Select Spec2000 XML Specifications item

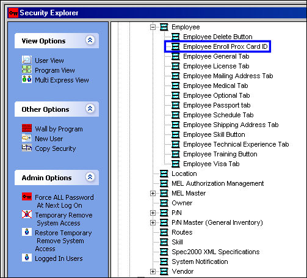[215, 252]
